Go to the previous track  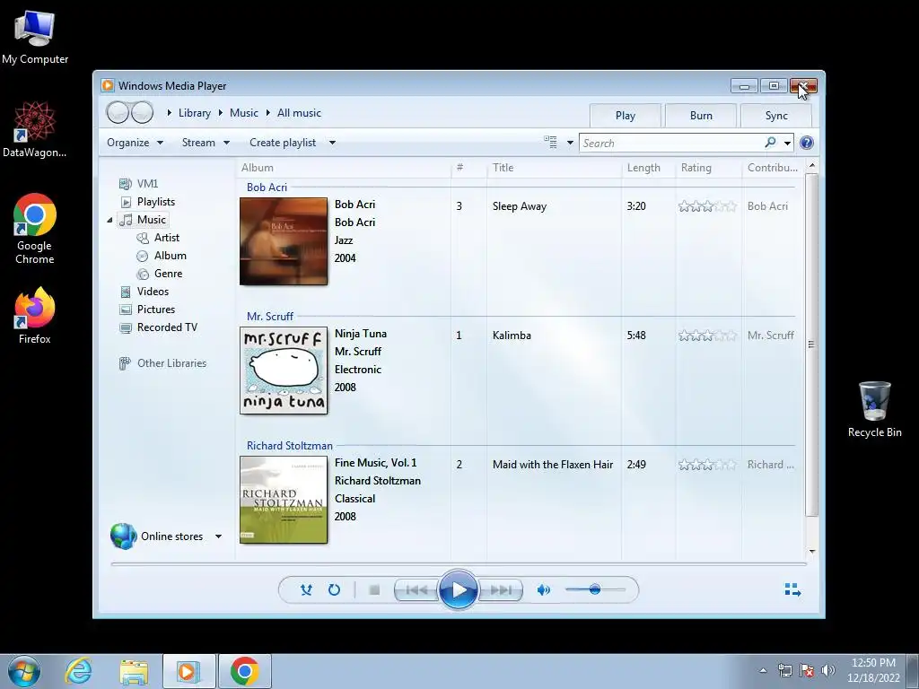coord(416,590)
